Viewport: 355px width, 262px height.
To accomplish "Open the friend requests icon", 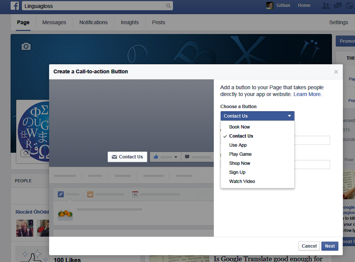I will (326, 6).
